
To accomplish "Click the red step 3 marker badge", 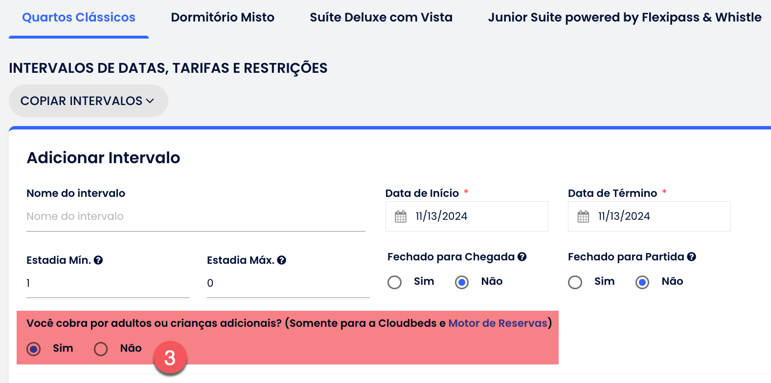I will tap(170, 358).
